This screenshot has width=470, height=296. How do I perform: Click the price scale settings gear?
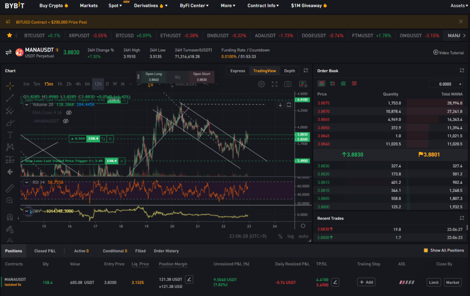coord(303,226)
